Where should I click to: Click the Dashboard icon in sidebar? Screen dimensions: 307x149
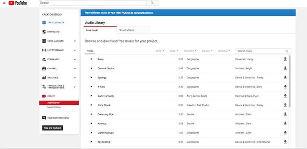pyautogui.click(x=44, y=32)
